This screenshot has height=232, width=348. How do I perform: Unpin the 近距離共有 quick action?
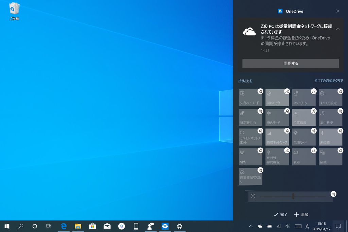pyautogui.click(x=260, y=111)
